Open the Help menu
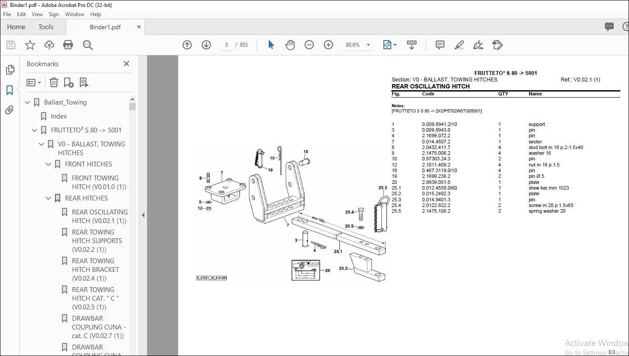The width and height of the screenshot is (629, 356). pos(96,14)
